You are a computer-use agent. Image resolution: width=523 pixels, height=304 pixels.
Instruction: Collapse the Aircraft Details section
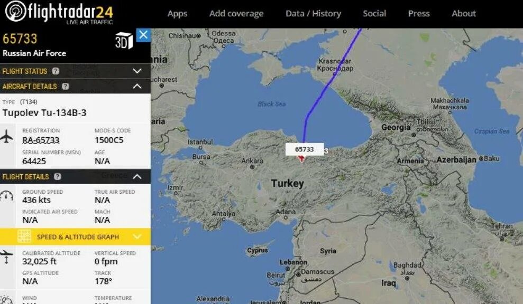pyautogui.click(x=137, y=86)
